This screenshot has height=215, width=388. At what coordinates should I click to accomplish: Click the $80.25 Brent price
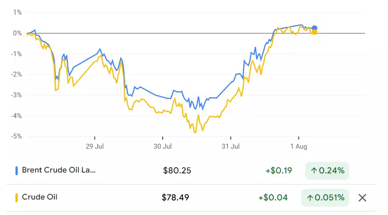pyautogui.click(x=177, y=170)
